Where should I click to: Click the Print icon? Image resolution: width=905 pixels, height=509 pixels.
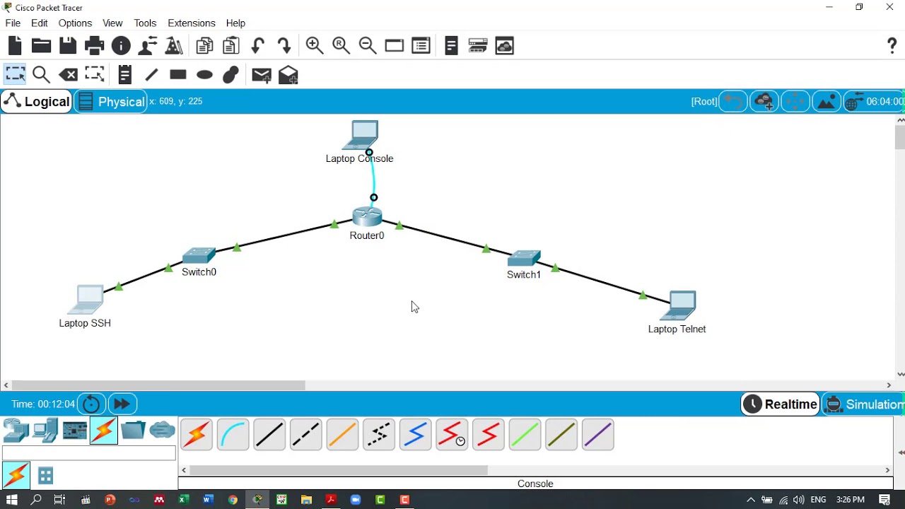[x=94, y=46]
